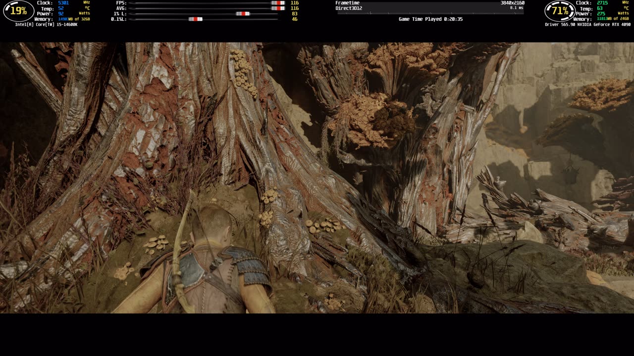Click Game Time Played 0:20:35
Viewport: 634px width, 356px height.
coord(430,19)
